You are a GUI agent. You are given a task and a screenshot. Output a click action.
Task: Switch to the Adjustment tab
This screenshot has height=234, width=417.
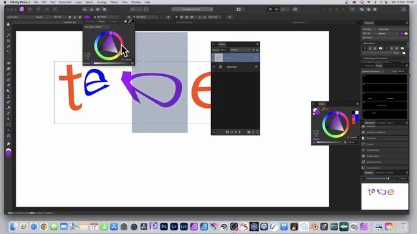coord(369,123)
